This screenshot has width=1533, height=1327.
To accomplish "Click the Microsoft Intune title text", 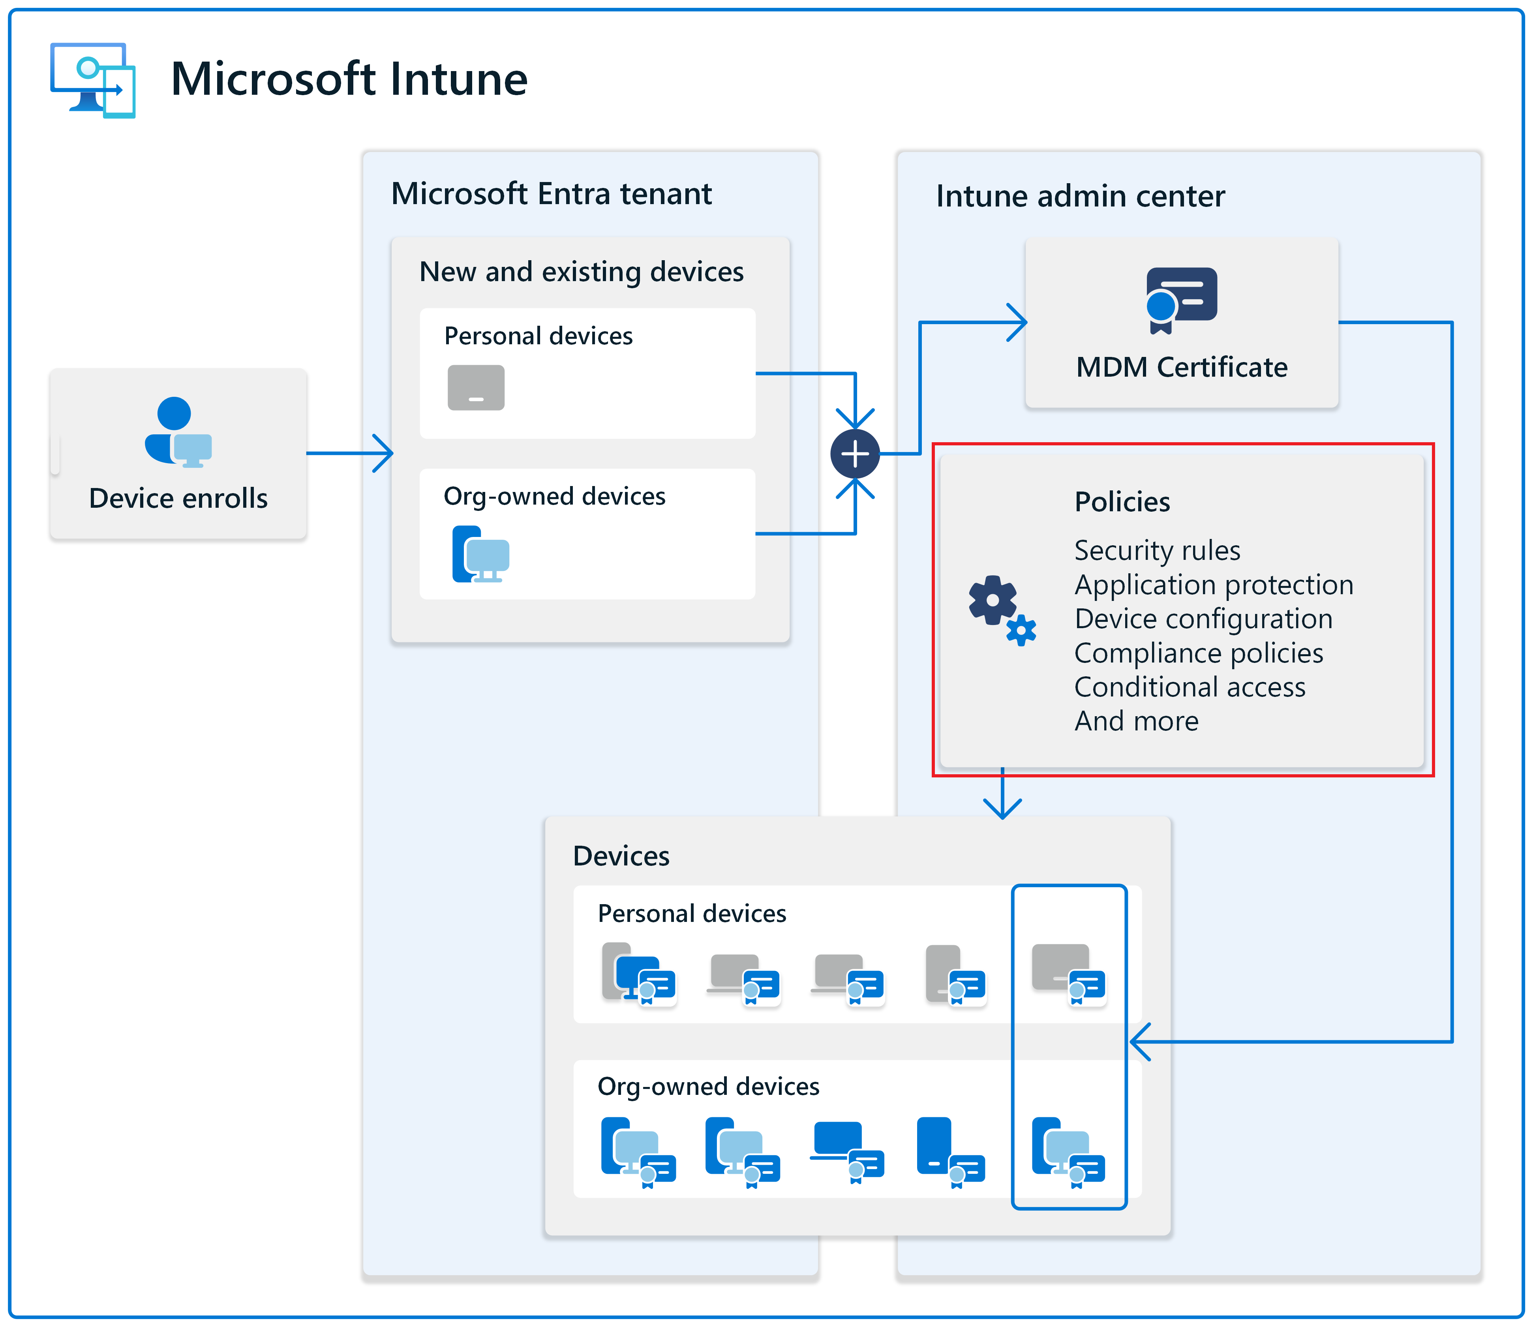I will (349, 79).
